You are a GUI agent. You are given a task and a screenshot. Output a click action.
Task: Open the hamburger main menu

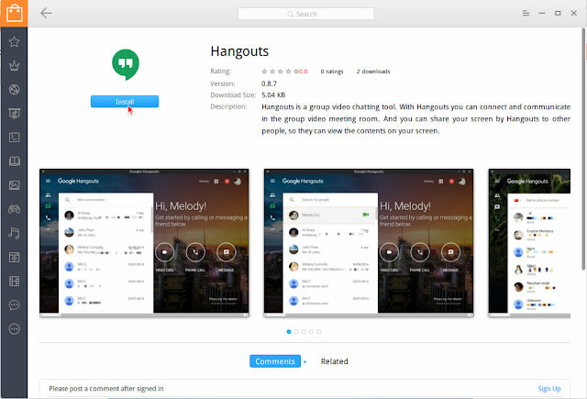point(526,13)
